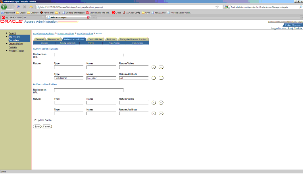
Task: Click Authorization Failure Redirection URL field
Action: pos(89,90)
